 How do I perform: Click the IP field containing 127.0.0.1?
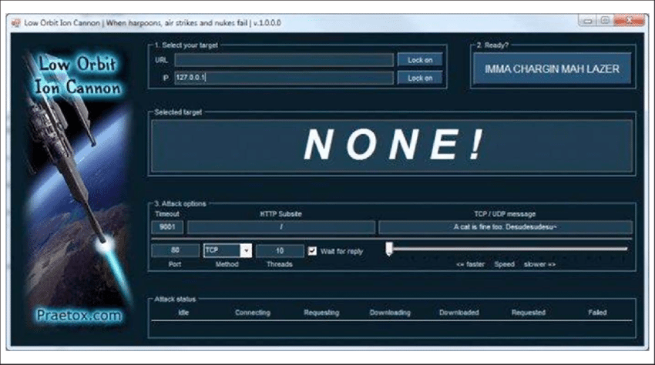coord(284,78)
